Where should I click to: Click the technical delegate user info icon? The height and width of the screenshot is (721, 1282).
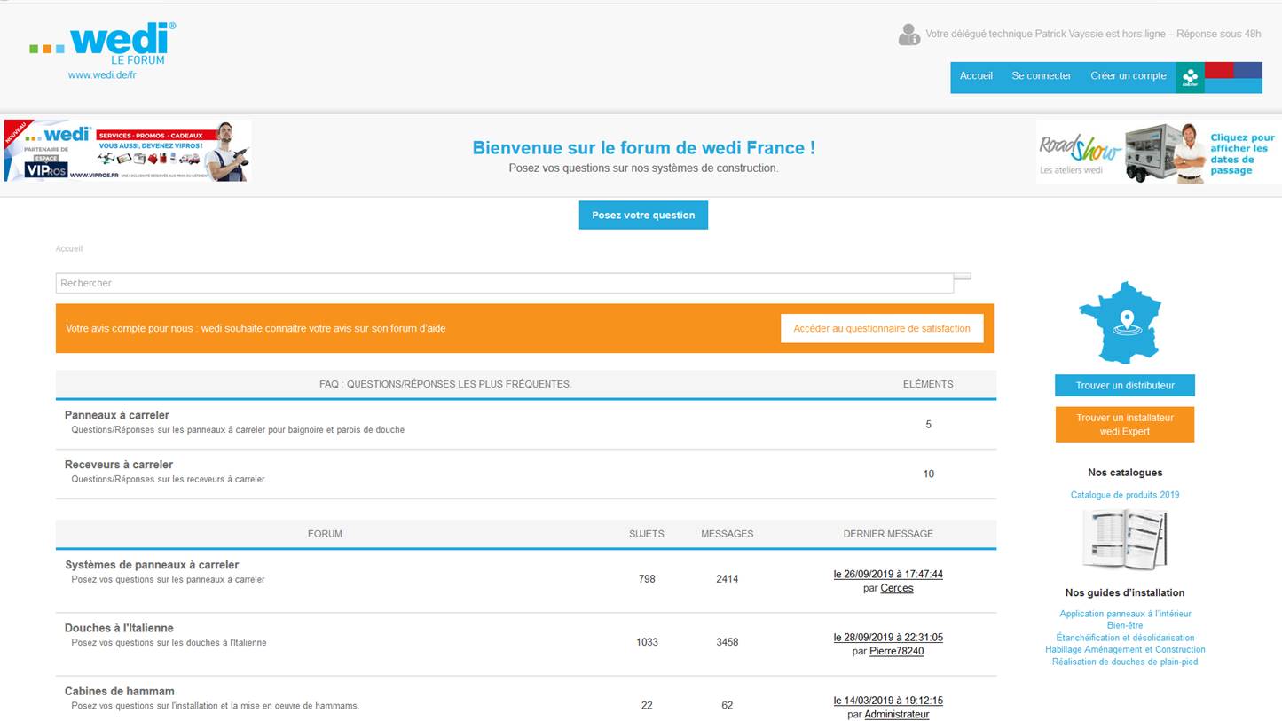pyautogui.click(x=908, y=35)
